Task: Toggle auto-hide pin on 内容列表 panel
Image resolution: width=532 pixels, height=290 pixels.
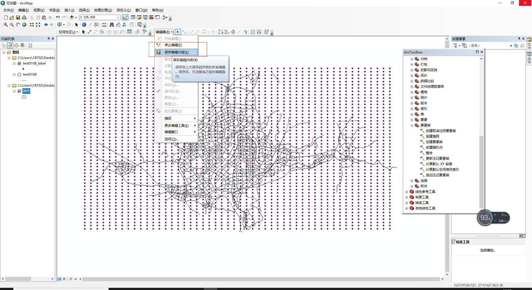Action: [48, 39]
